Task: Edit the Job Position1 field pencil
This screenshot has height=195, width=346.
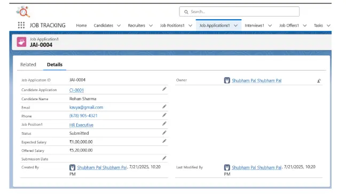Action: [164, 124]
